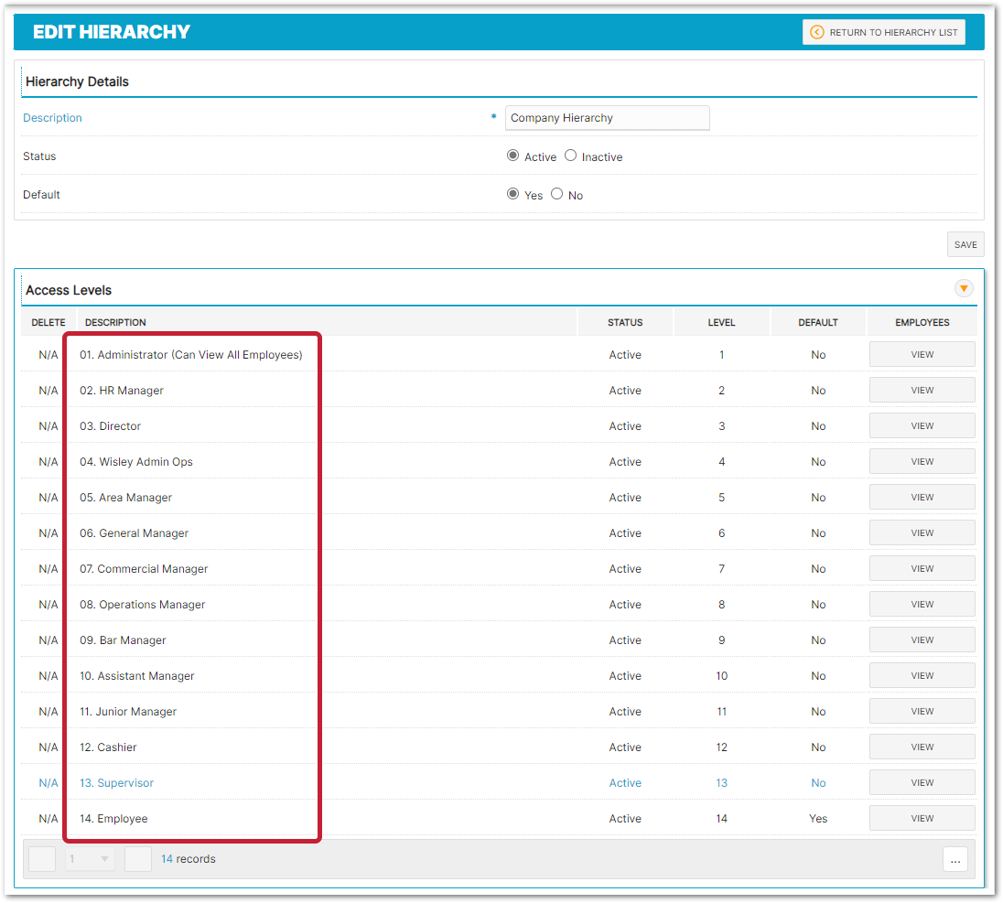Click the next page button in pager
The height and width of the screenshot is (903, 1003).
pos(138,859)
